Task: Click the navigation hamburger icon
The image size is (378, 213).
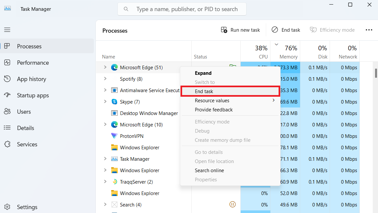Action: [7, 29]
